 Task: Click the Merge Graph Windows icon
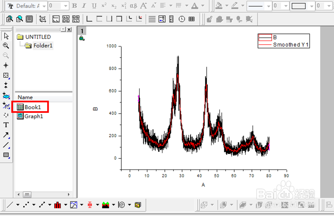point(76,19)
